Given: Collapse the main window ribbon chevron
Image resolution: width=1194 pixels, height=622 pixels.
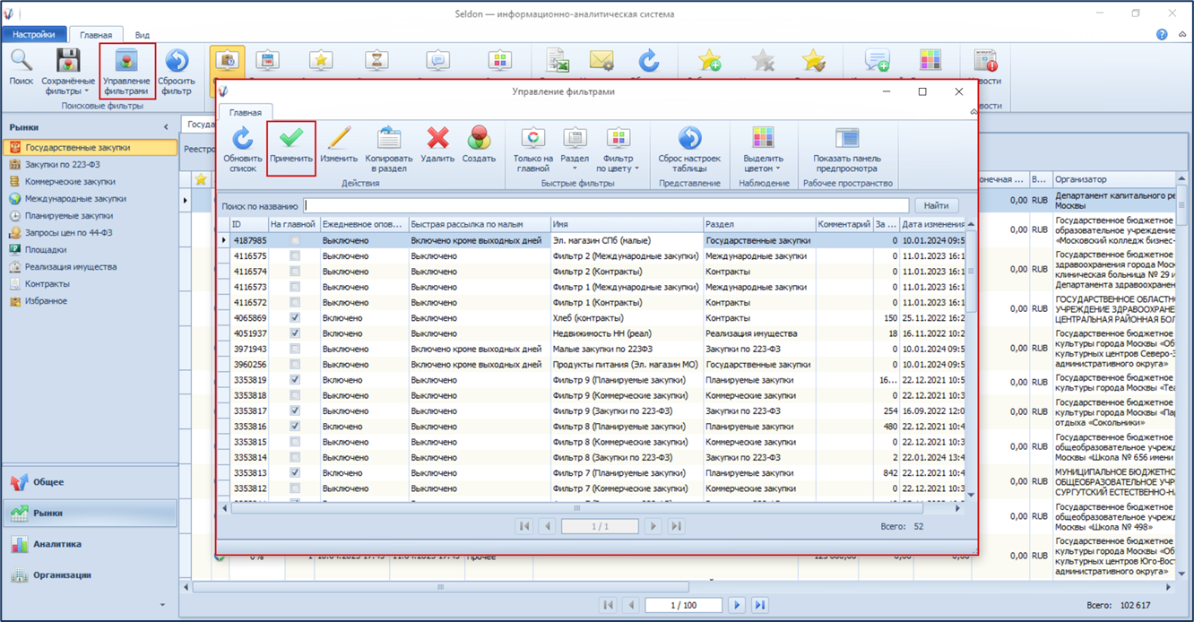Looking at the screenshot, I should 1182,34.
